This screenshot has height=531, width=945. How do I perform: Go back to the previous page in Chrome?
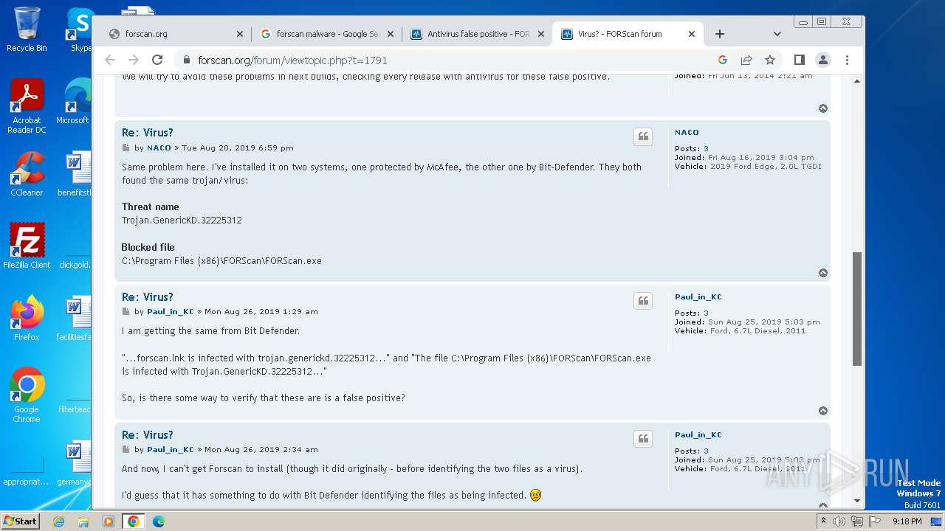point(110,60)
